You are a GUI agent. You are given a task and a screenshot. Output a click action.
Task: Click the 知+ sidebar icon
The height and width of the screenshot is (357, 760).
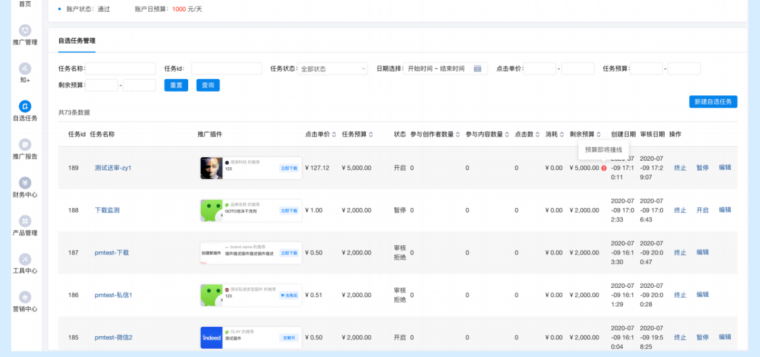[x=25, y=69]
